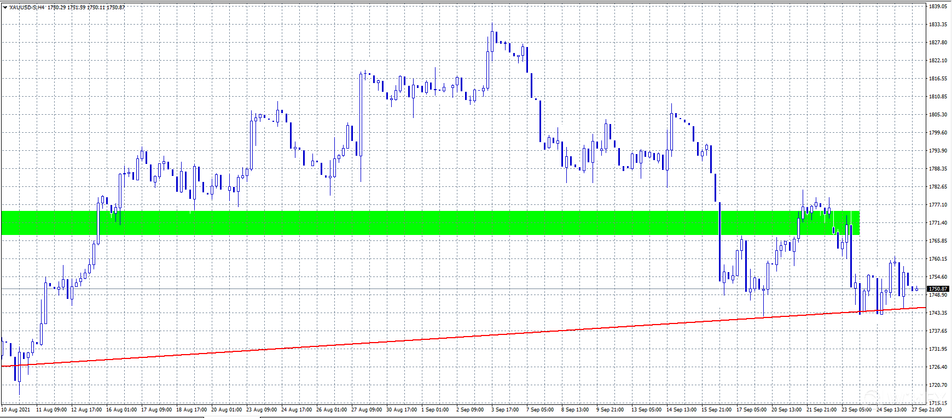Click the 1777.10 price axis label
Image resolution: width=952 pixels, height=418 pixels.
(938, 205)
